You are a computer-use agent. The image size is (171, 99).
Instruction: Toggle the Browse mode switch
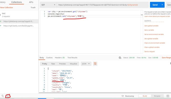click(x=157, y=96)
